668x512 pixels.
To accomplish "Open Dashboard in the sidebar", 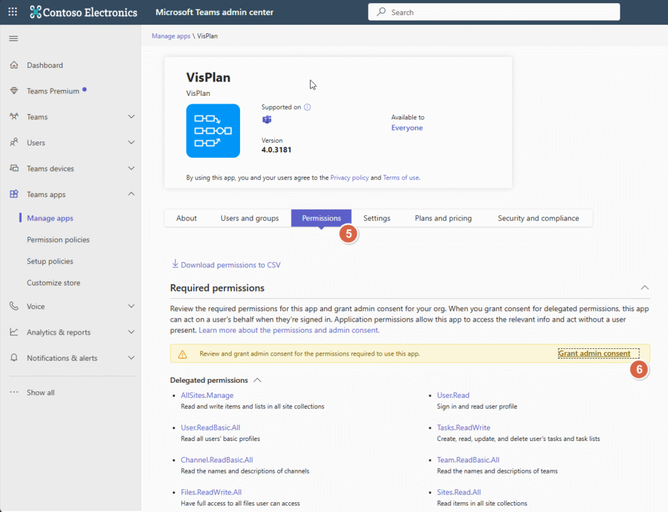I will pos(45,65).
